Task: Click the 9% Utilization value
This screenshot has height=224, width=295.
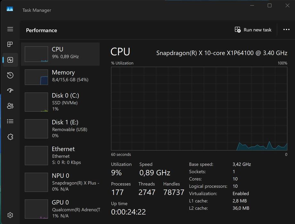Action: pos(116,173)
